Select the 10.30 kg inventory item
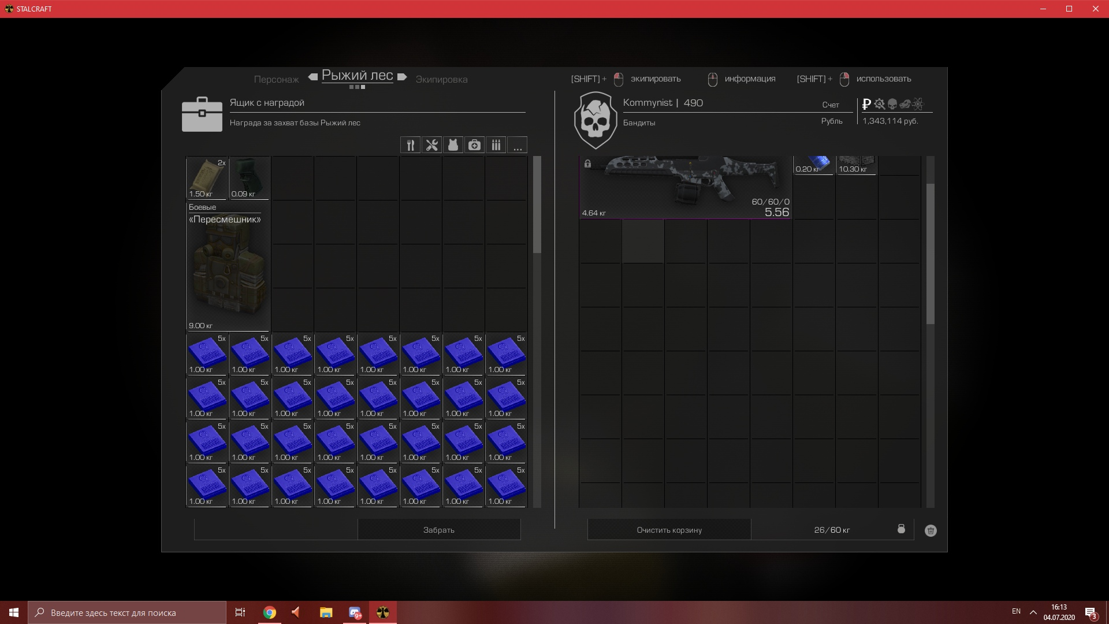 [x=856, y=165]
